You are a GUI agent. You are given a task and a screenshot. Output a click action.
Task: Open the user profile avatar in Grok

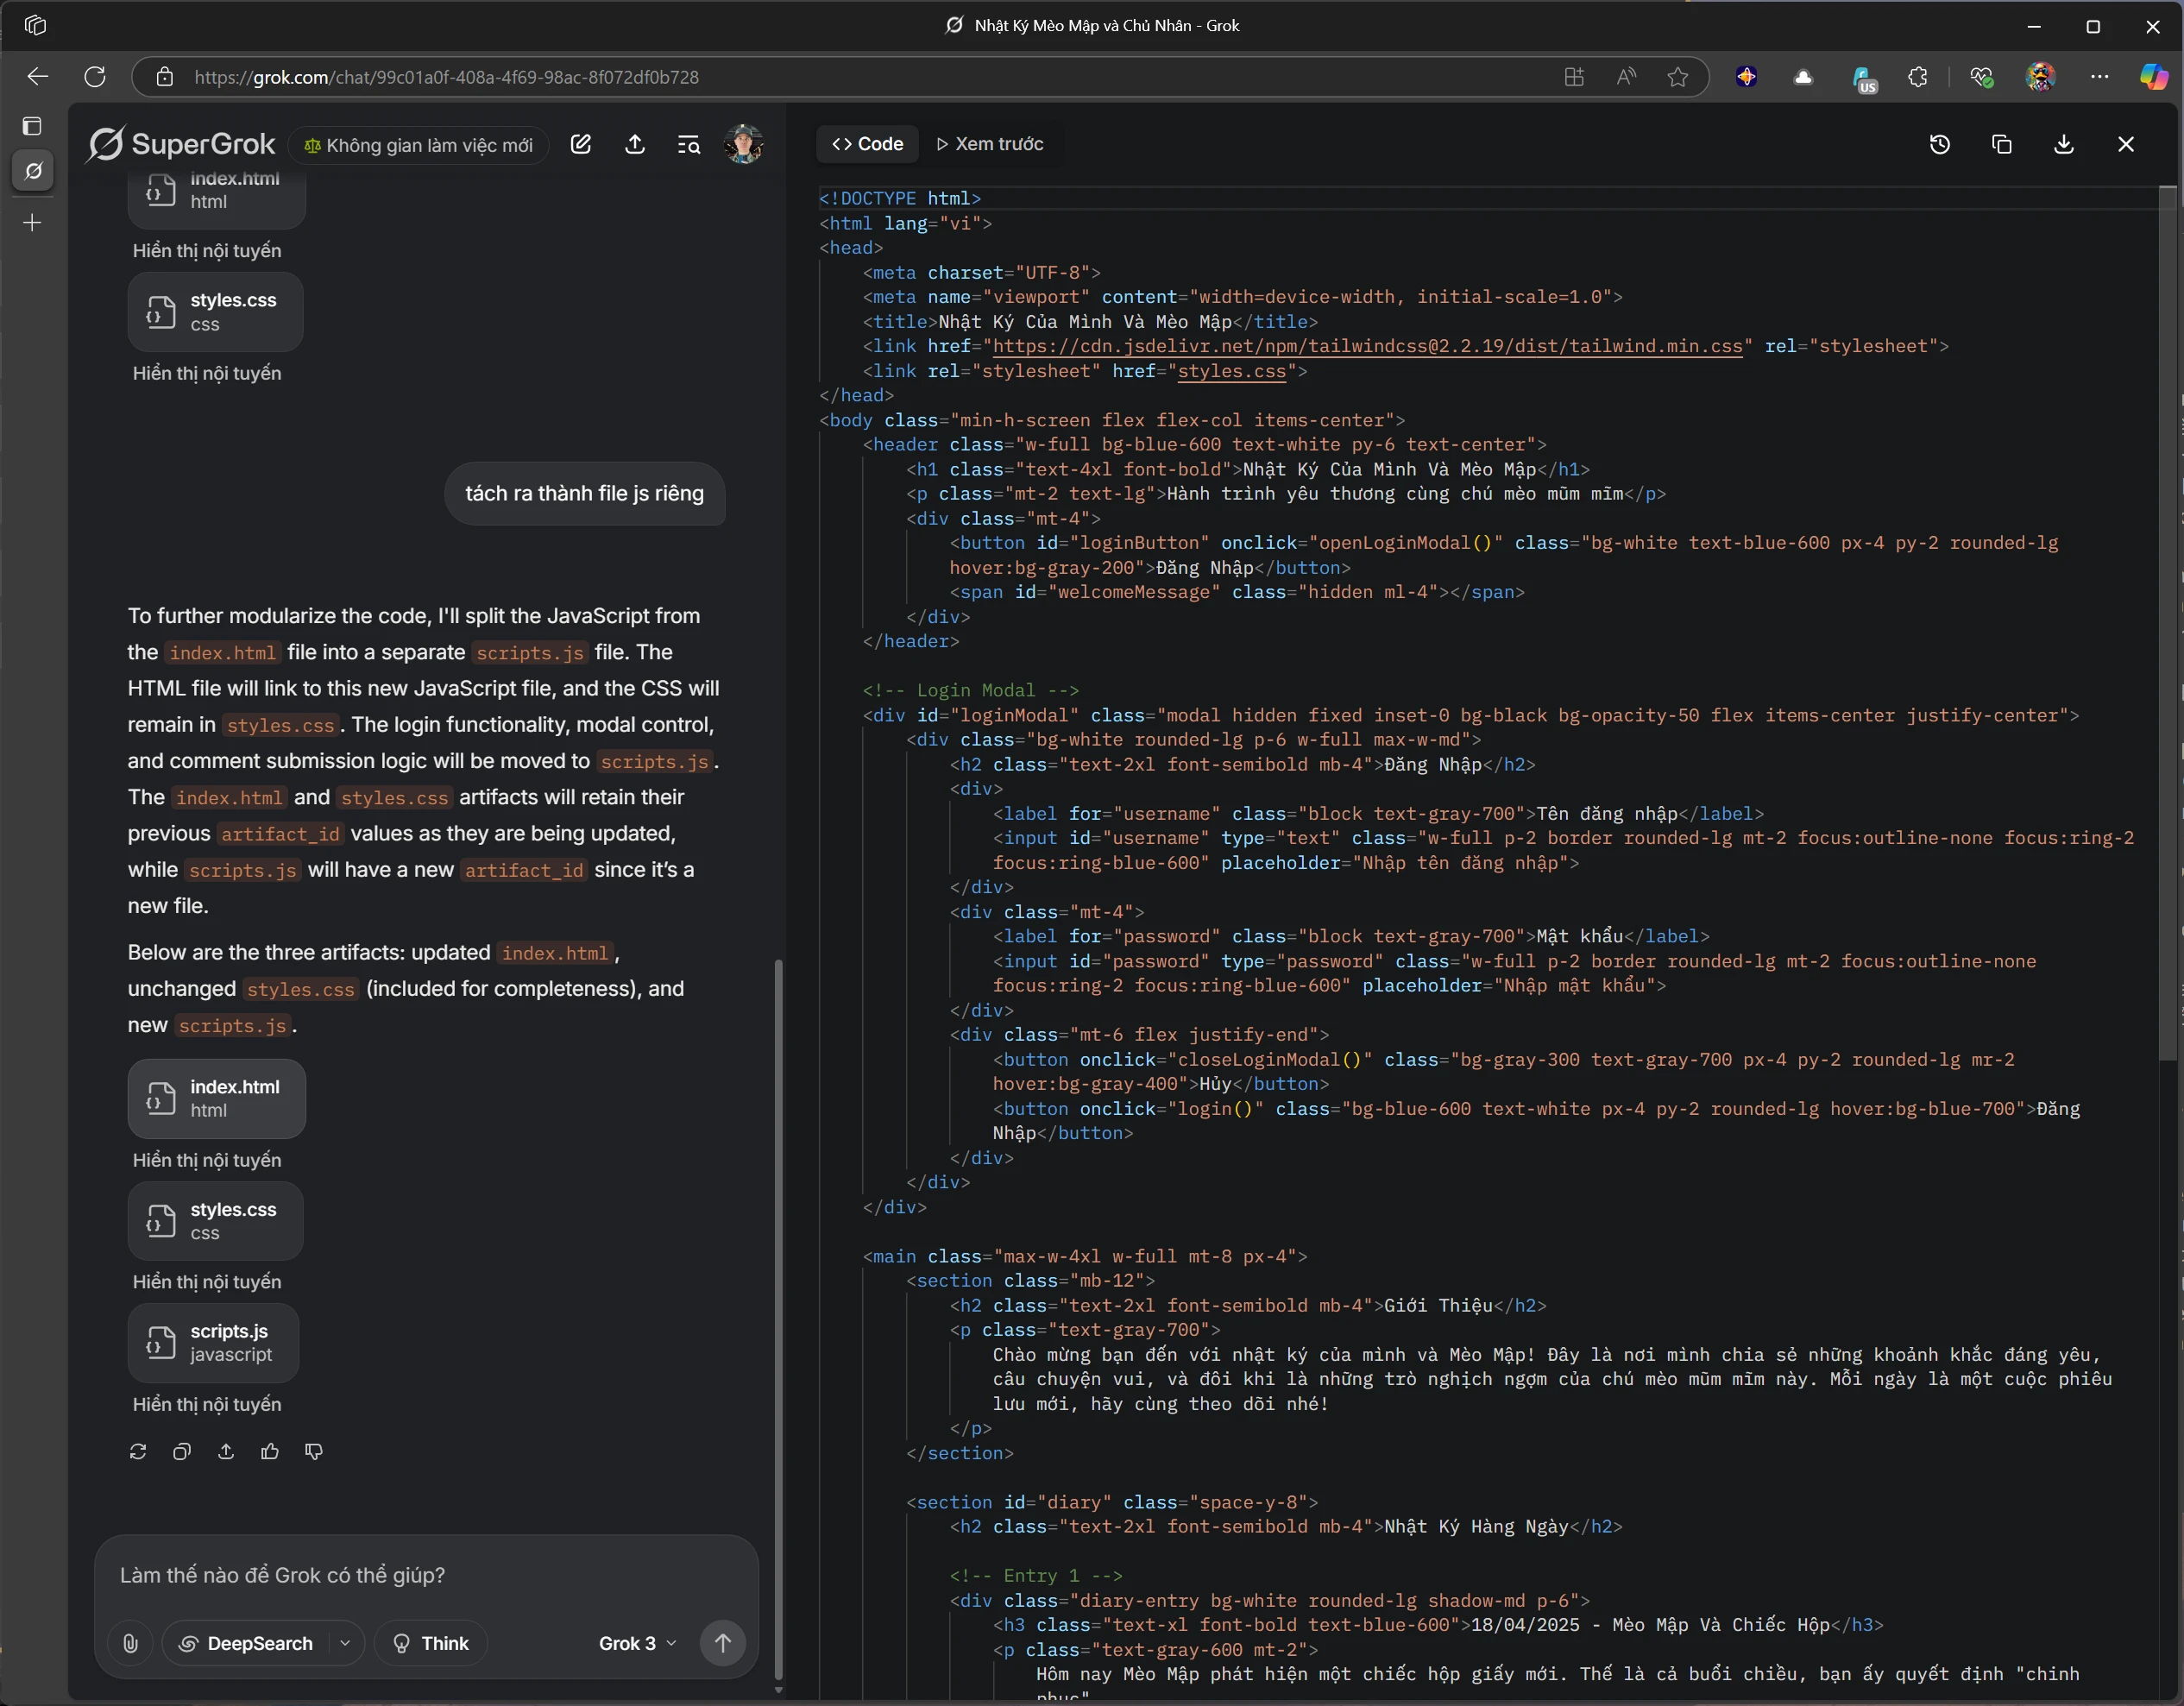pos(744,145)
